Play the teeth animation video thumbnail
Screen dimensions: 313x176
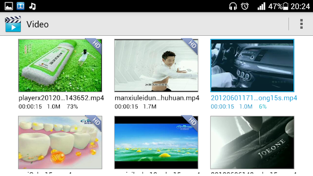(60, 142)
